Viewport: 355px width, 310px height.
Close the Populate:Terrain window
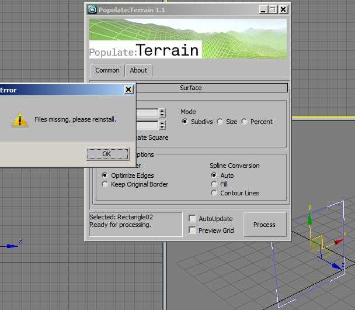point(283,10)
